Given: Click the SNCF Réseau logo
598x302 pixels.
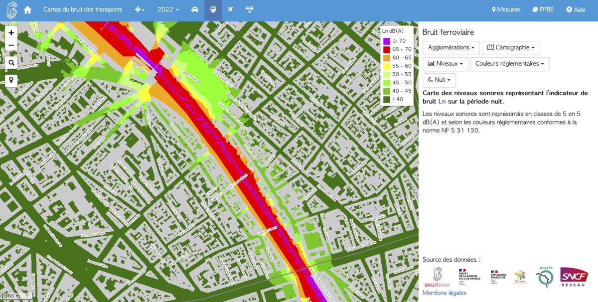Looking at the screenshot, I should tap(574, 277).
